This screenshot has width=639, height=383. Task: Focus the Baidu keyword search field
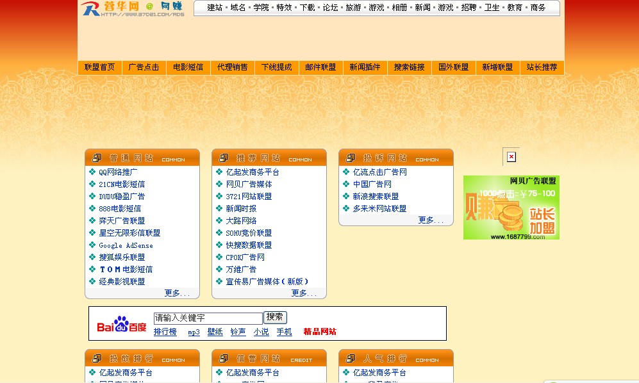[208, 318]
